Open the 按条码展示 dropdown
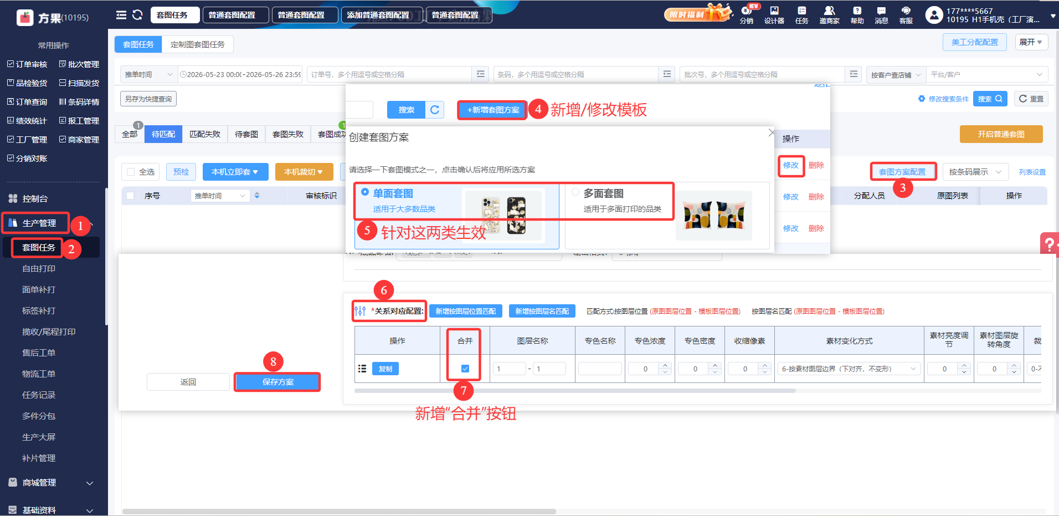The height and width of the screenshot is (516, 1059). [x=975, y=172]
